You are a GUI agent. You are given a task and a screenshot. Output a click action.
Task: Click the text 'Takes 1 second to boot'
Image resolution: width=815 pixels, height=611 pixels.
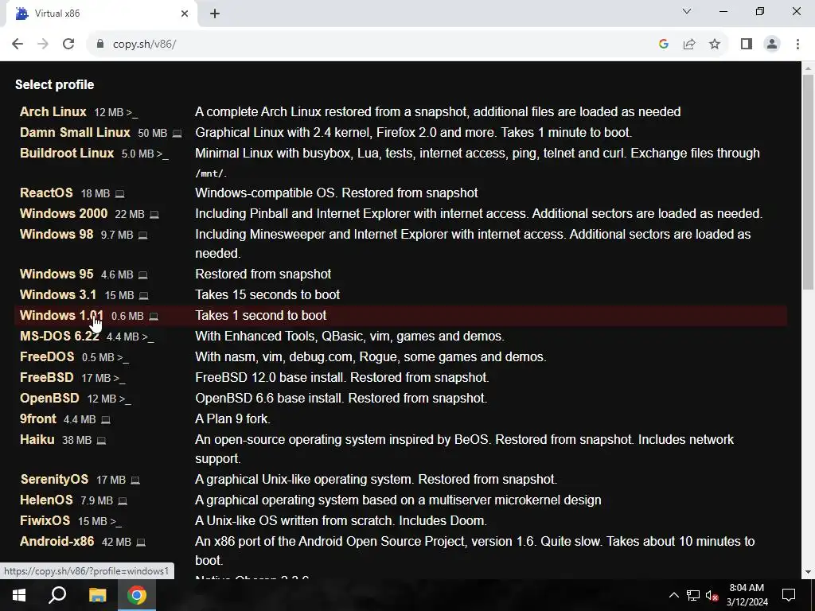260,315
